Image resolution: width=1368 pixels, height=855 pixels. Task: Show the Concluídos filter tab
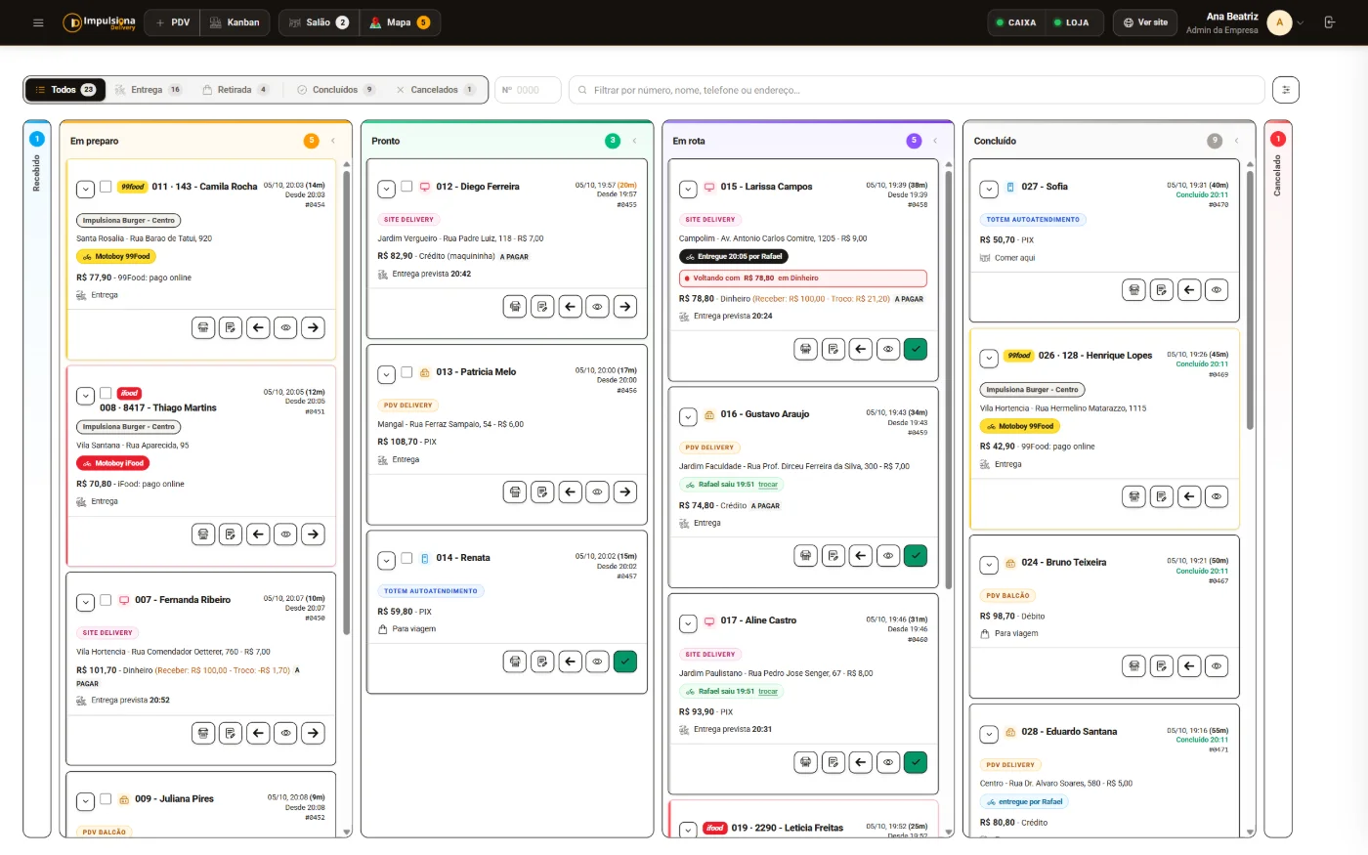click(x=336, y=90)
